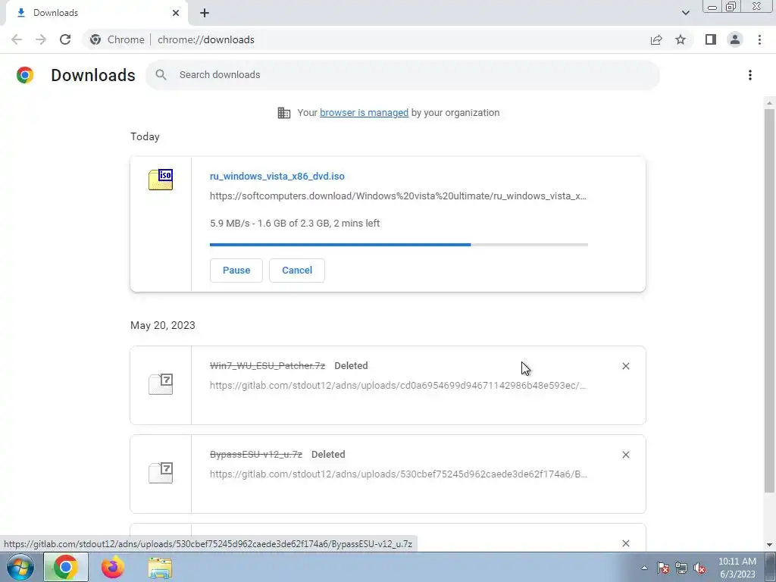The width and height of the screenshot is (776, 582).
Task: Click the 'Today' date heading
Action: tap(145, 136)
